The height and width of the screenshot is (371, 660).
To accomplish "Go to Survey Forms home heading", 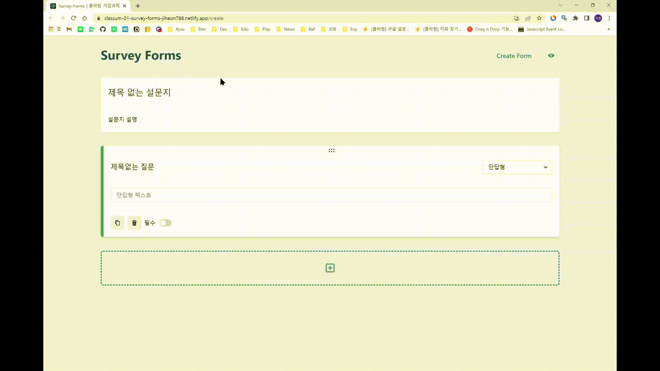I will [141, 55].
